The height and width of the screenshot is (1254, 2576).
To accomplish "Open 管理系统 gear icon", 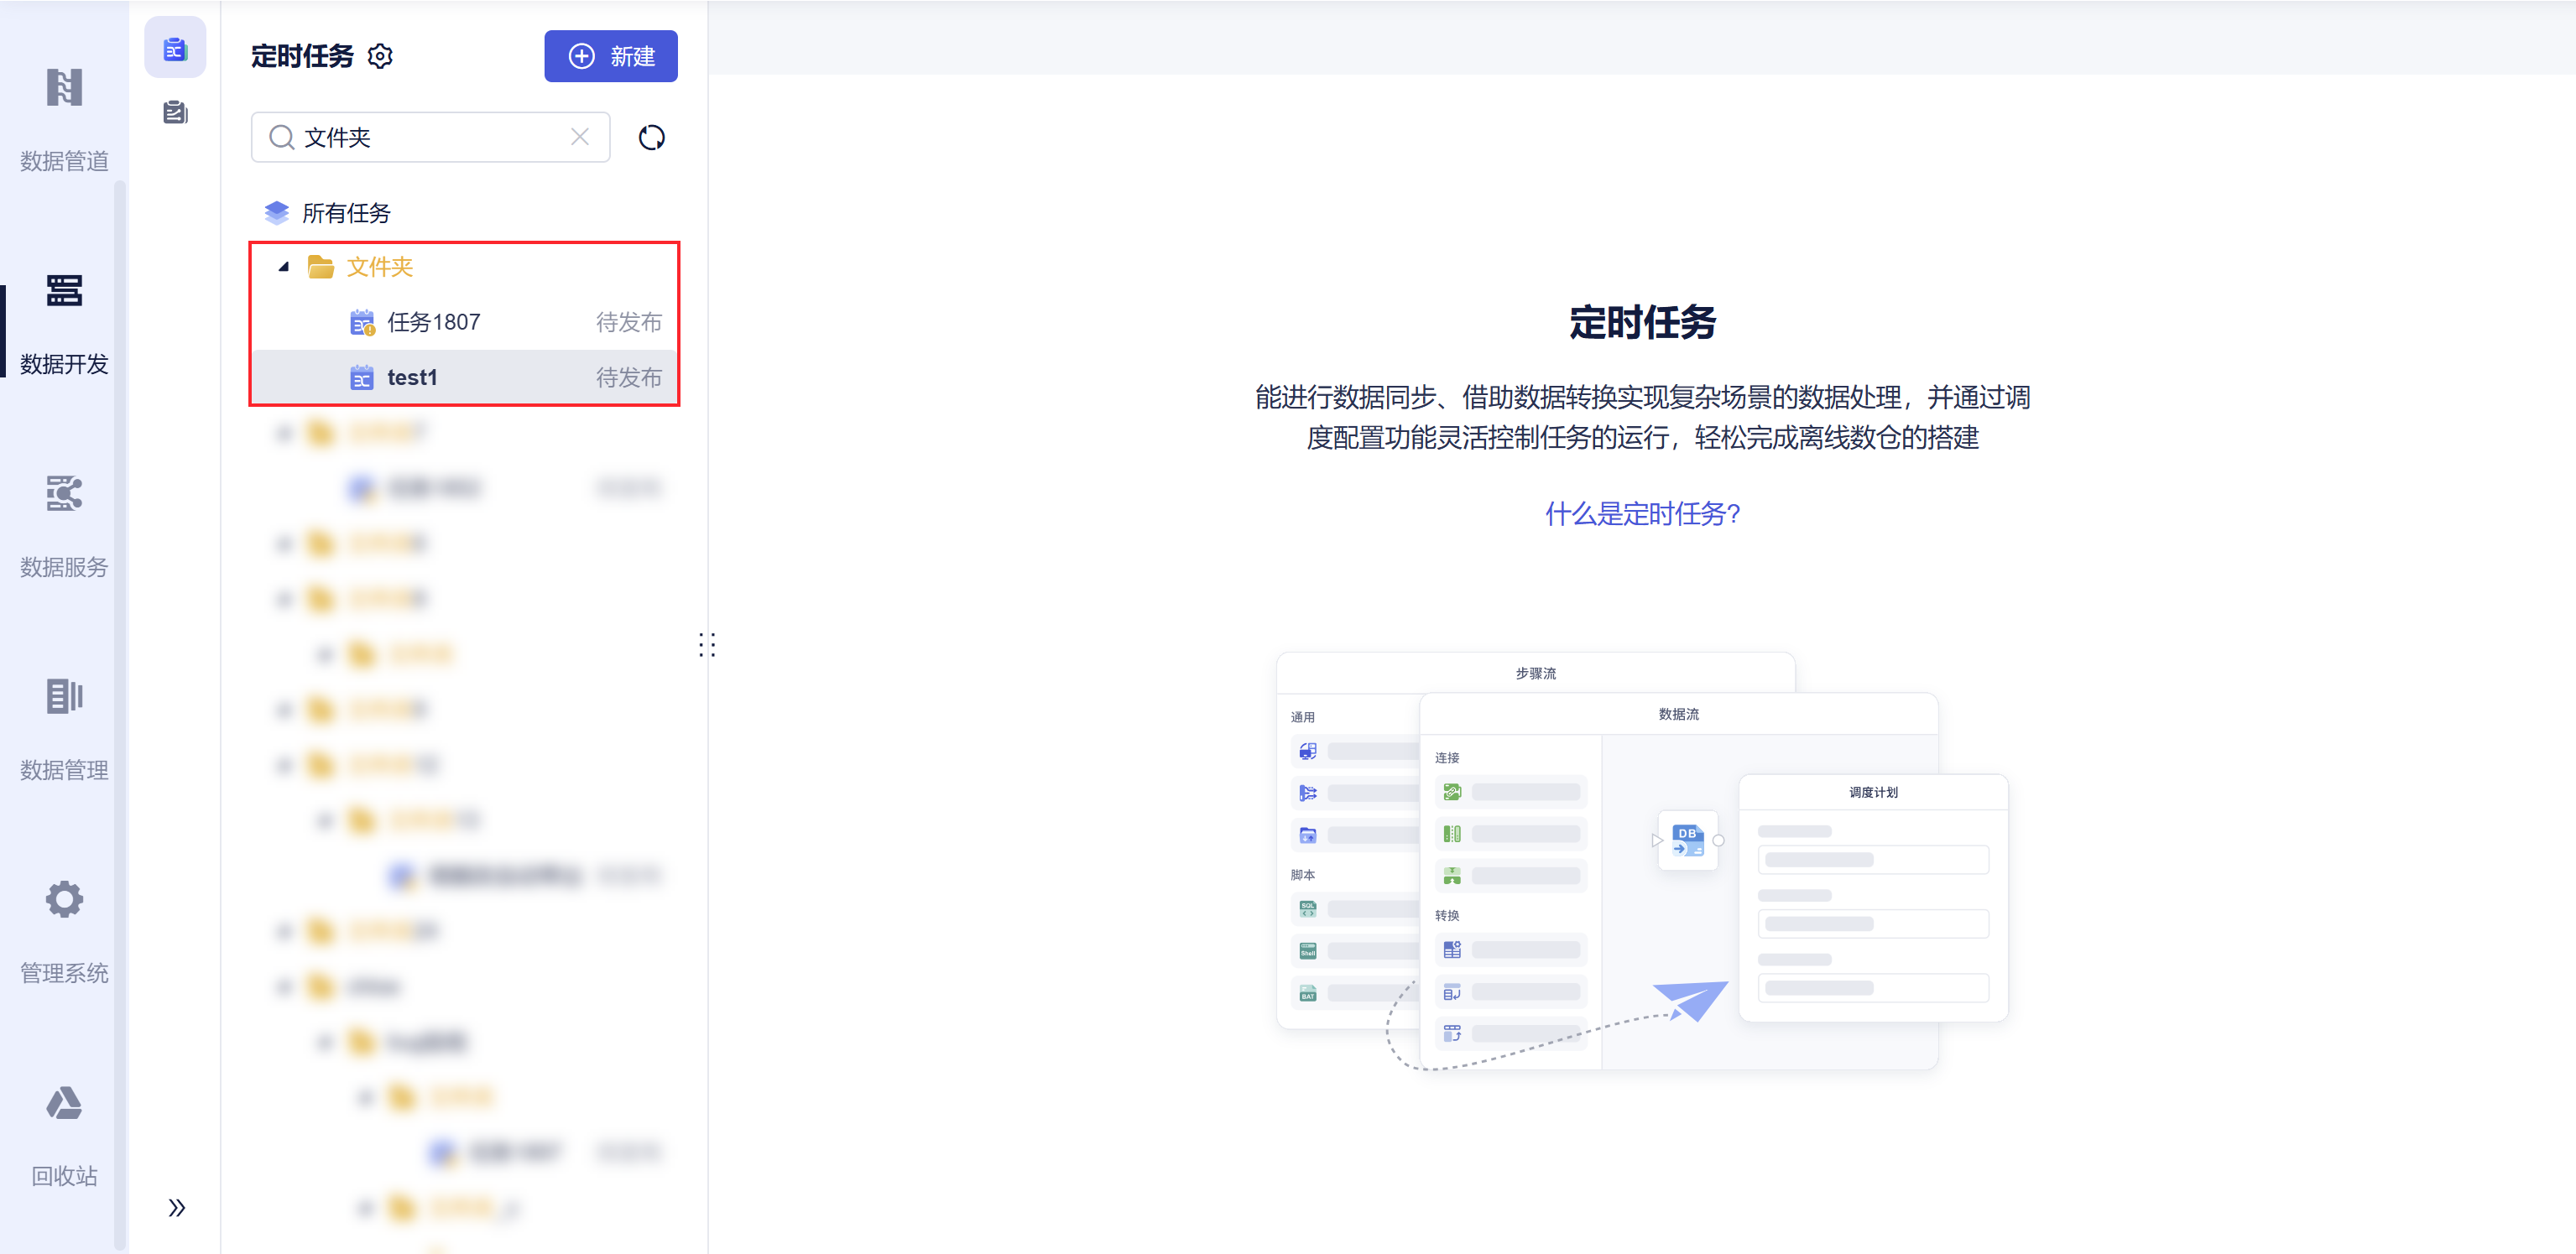I will [x=64, y=900].
